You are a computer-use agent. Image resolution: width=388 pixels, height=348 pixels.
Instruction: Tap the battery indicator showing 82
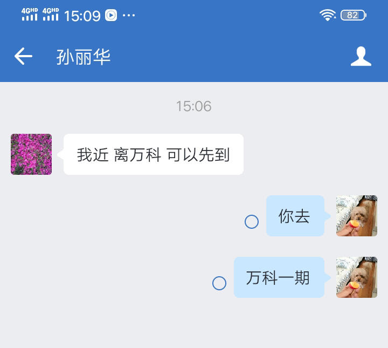pyautogui.click(x=354, y=15)
